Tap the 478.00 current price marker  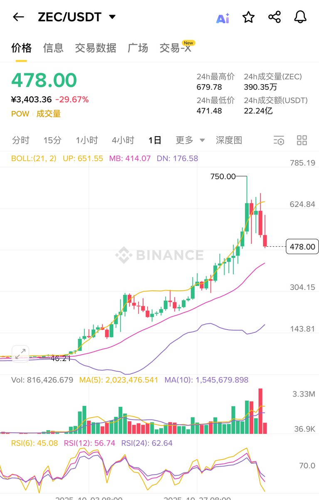point(302,247)
